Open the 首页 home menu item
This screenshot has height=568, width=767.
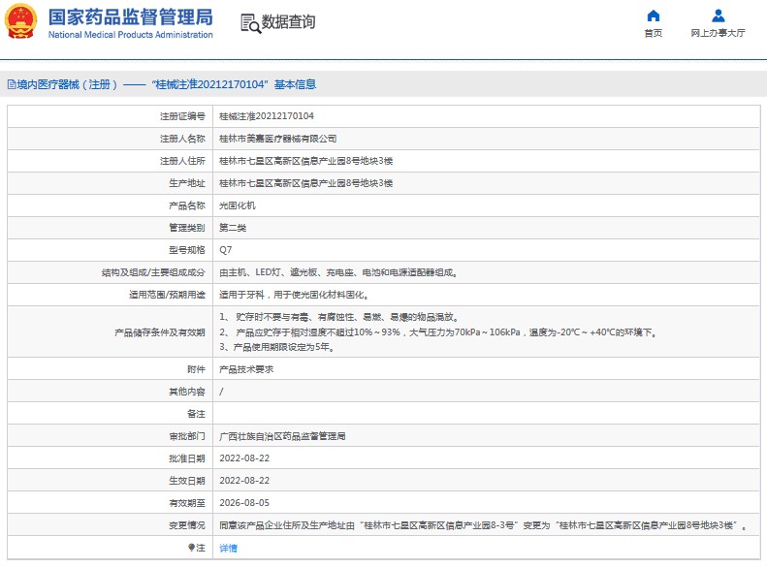click(654, 33)
